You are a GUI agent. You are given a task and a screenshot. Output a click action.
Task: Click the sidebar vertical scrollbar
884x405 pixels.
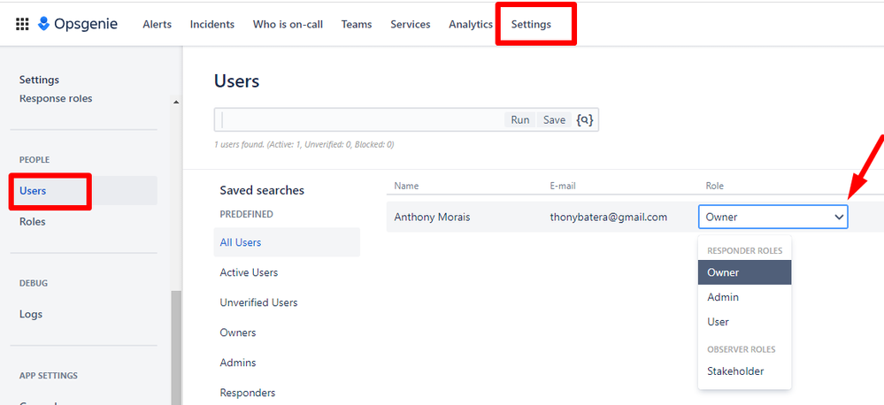[176, 347]
